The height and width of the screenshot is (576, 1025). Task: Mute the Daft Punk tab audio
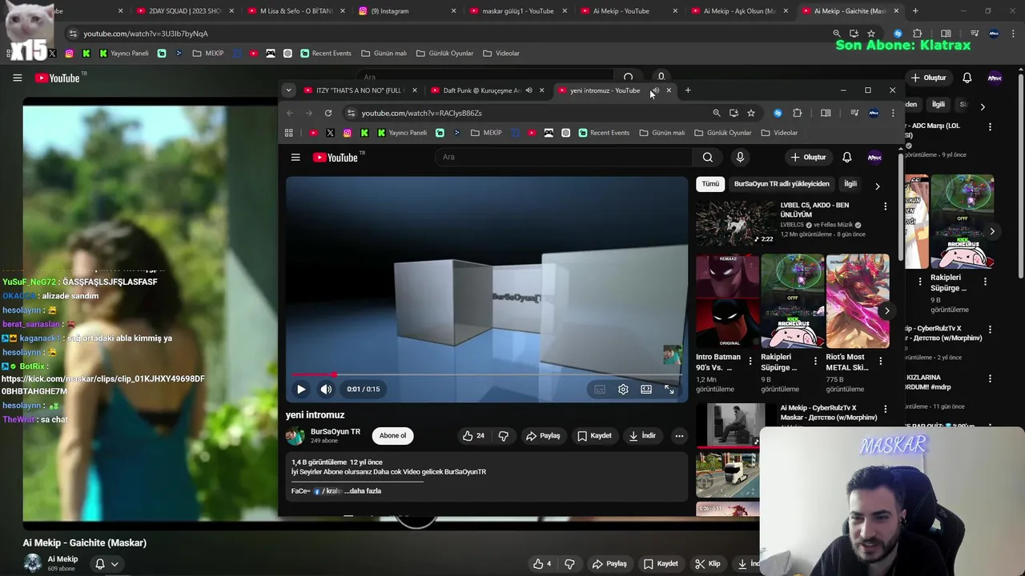tap(529, 90)
